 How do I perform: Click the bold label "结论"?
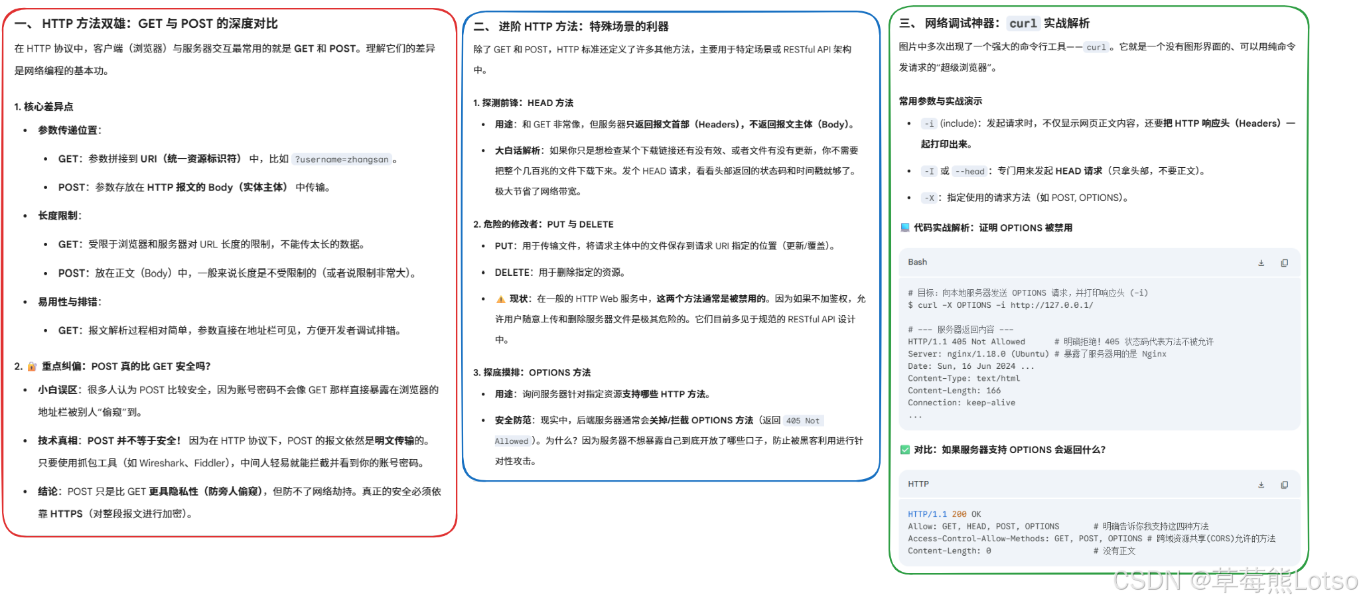click(49, 492)
